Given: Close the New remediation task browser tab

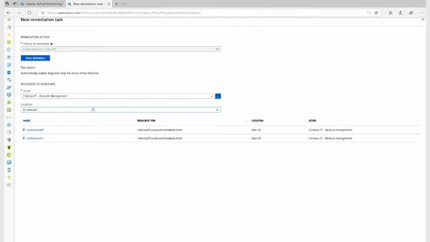Looking at the screenshot, I should [109, 4].
